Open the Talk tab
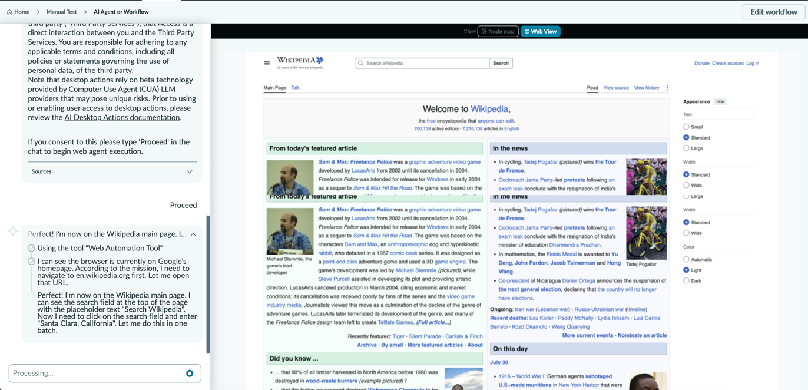Viewport: 808px width, 390px height. [295, 88]
